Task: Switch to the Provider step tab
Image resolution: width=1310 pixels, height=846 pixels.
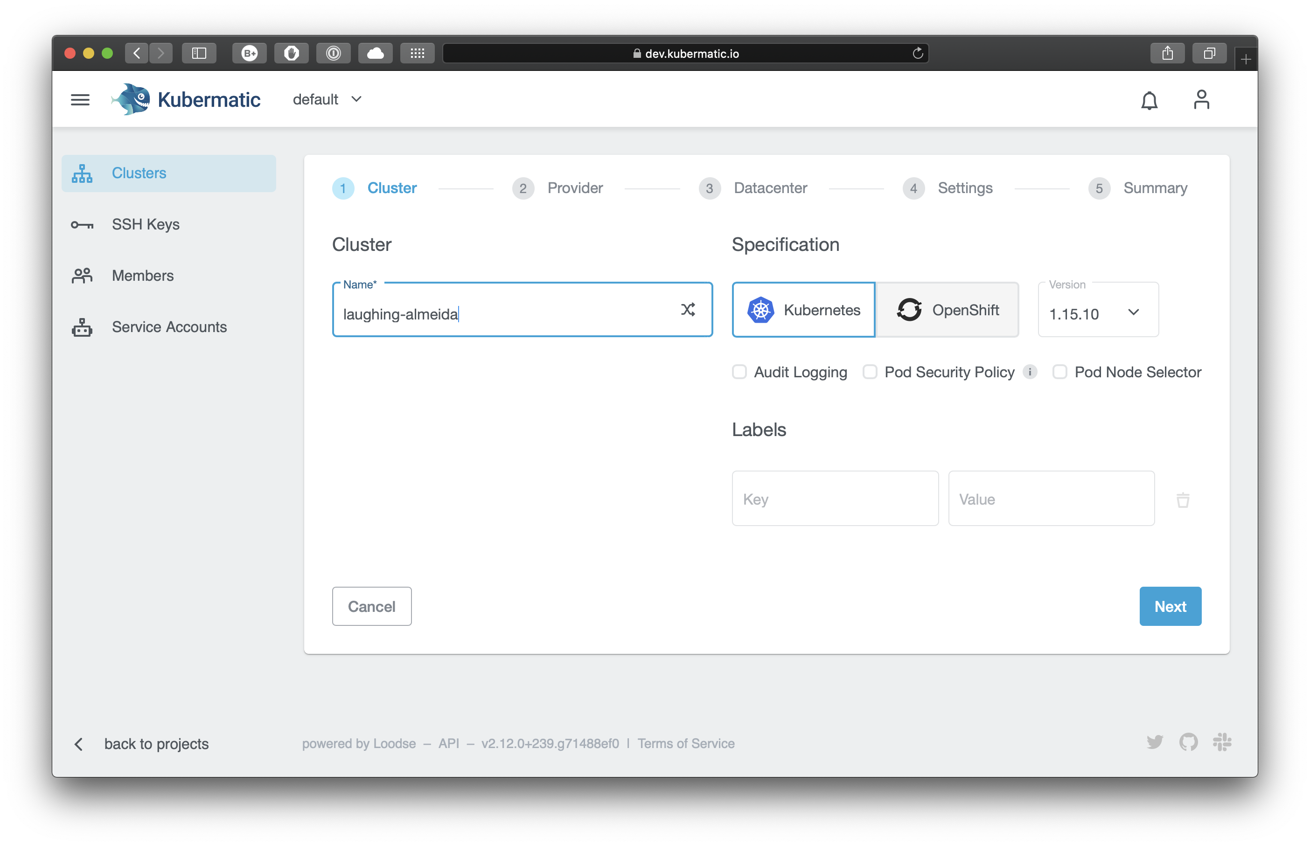Action: [575, 187]
